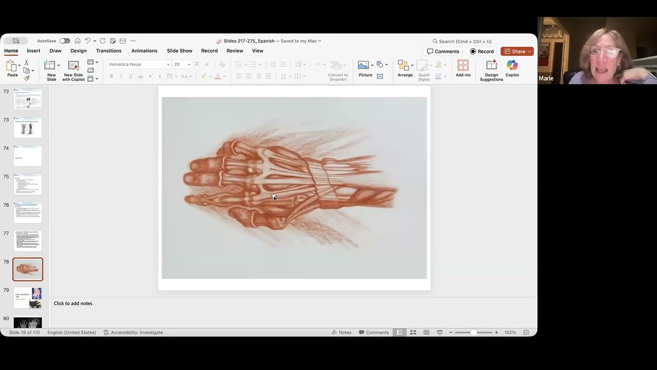Click the Save icon in title bar
The image size is (657, 370).
(x=112, y=41)
